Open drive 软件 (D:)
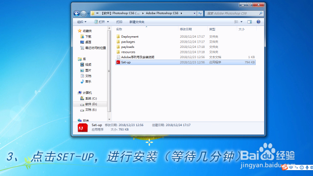The image size is (313, 176). click(x=91, y=104)
